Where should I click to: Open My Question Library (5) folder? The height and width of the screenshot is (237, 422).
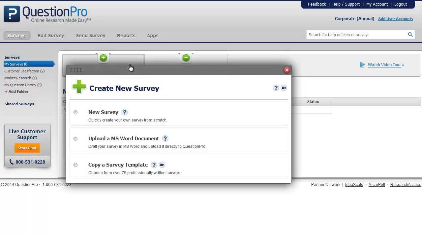pyautogui.click(x=23, y=85)
